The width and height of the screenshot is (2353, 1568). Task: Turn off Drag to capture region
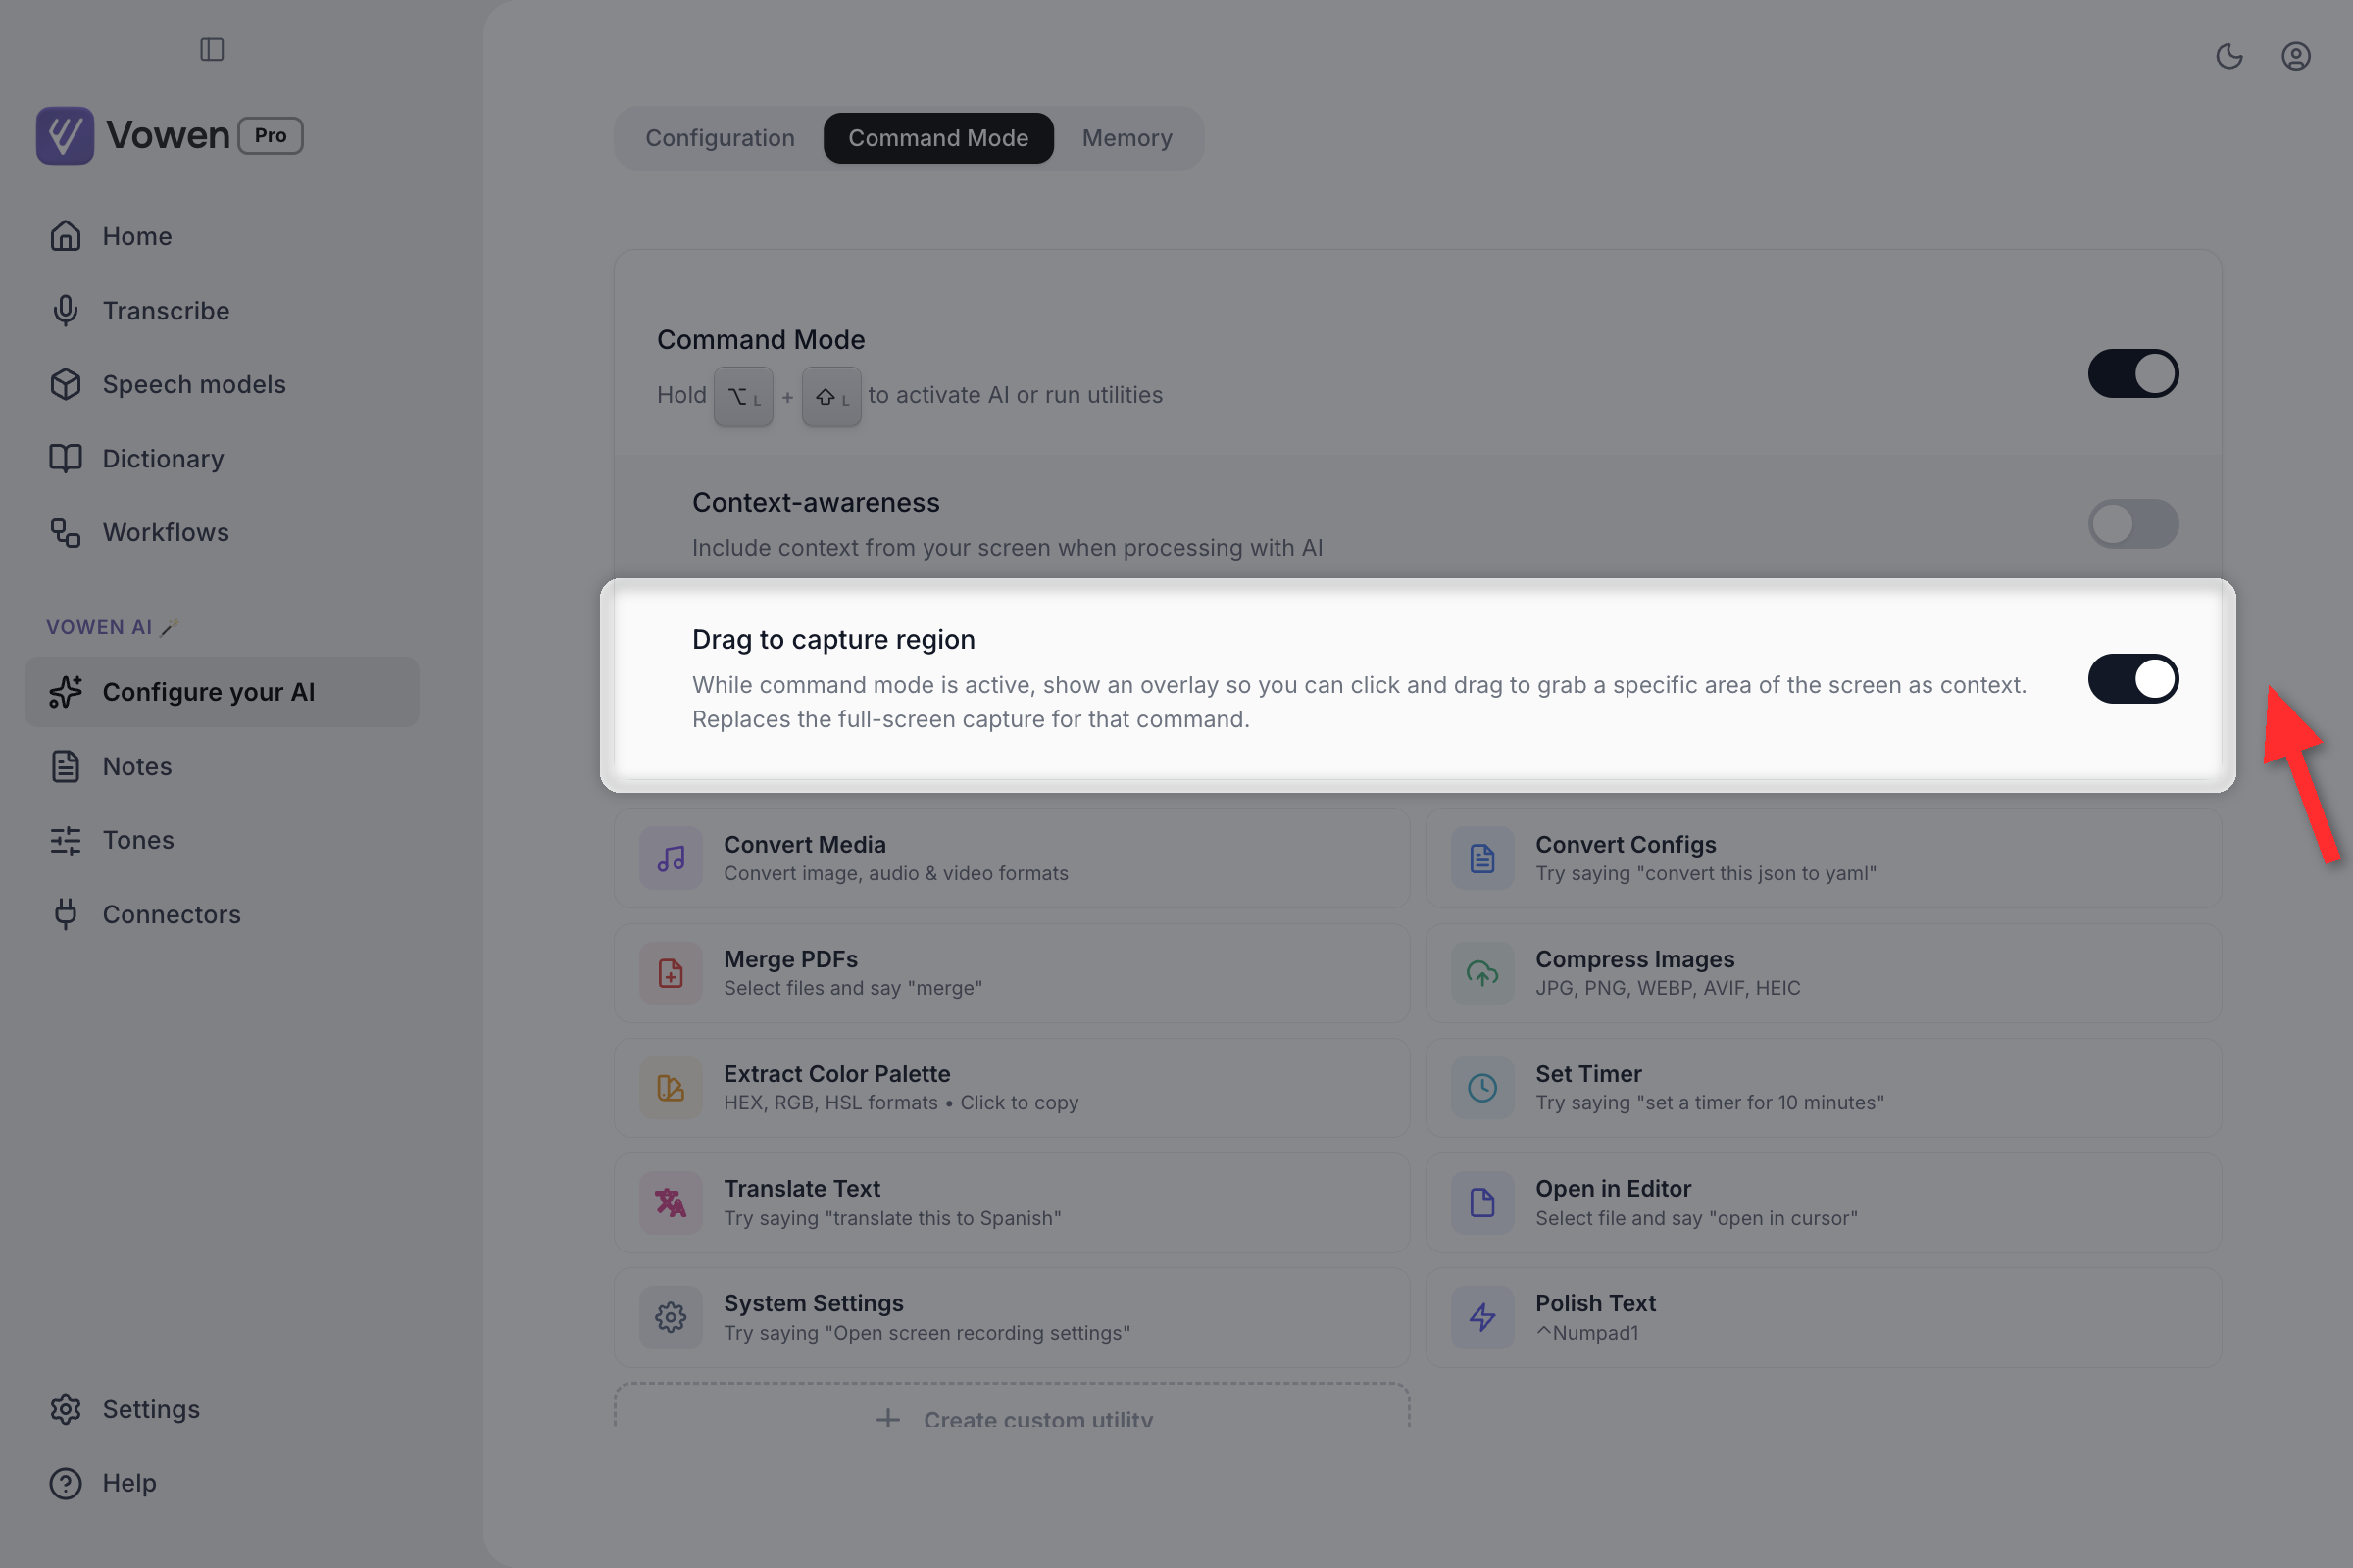[x=2133, y=679]
